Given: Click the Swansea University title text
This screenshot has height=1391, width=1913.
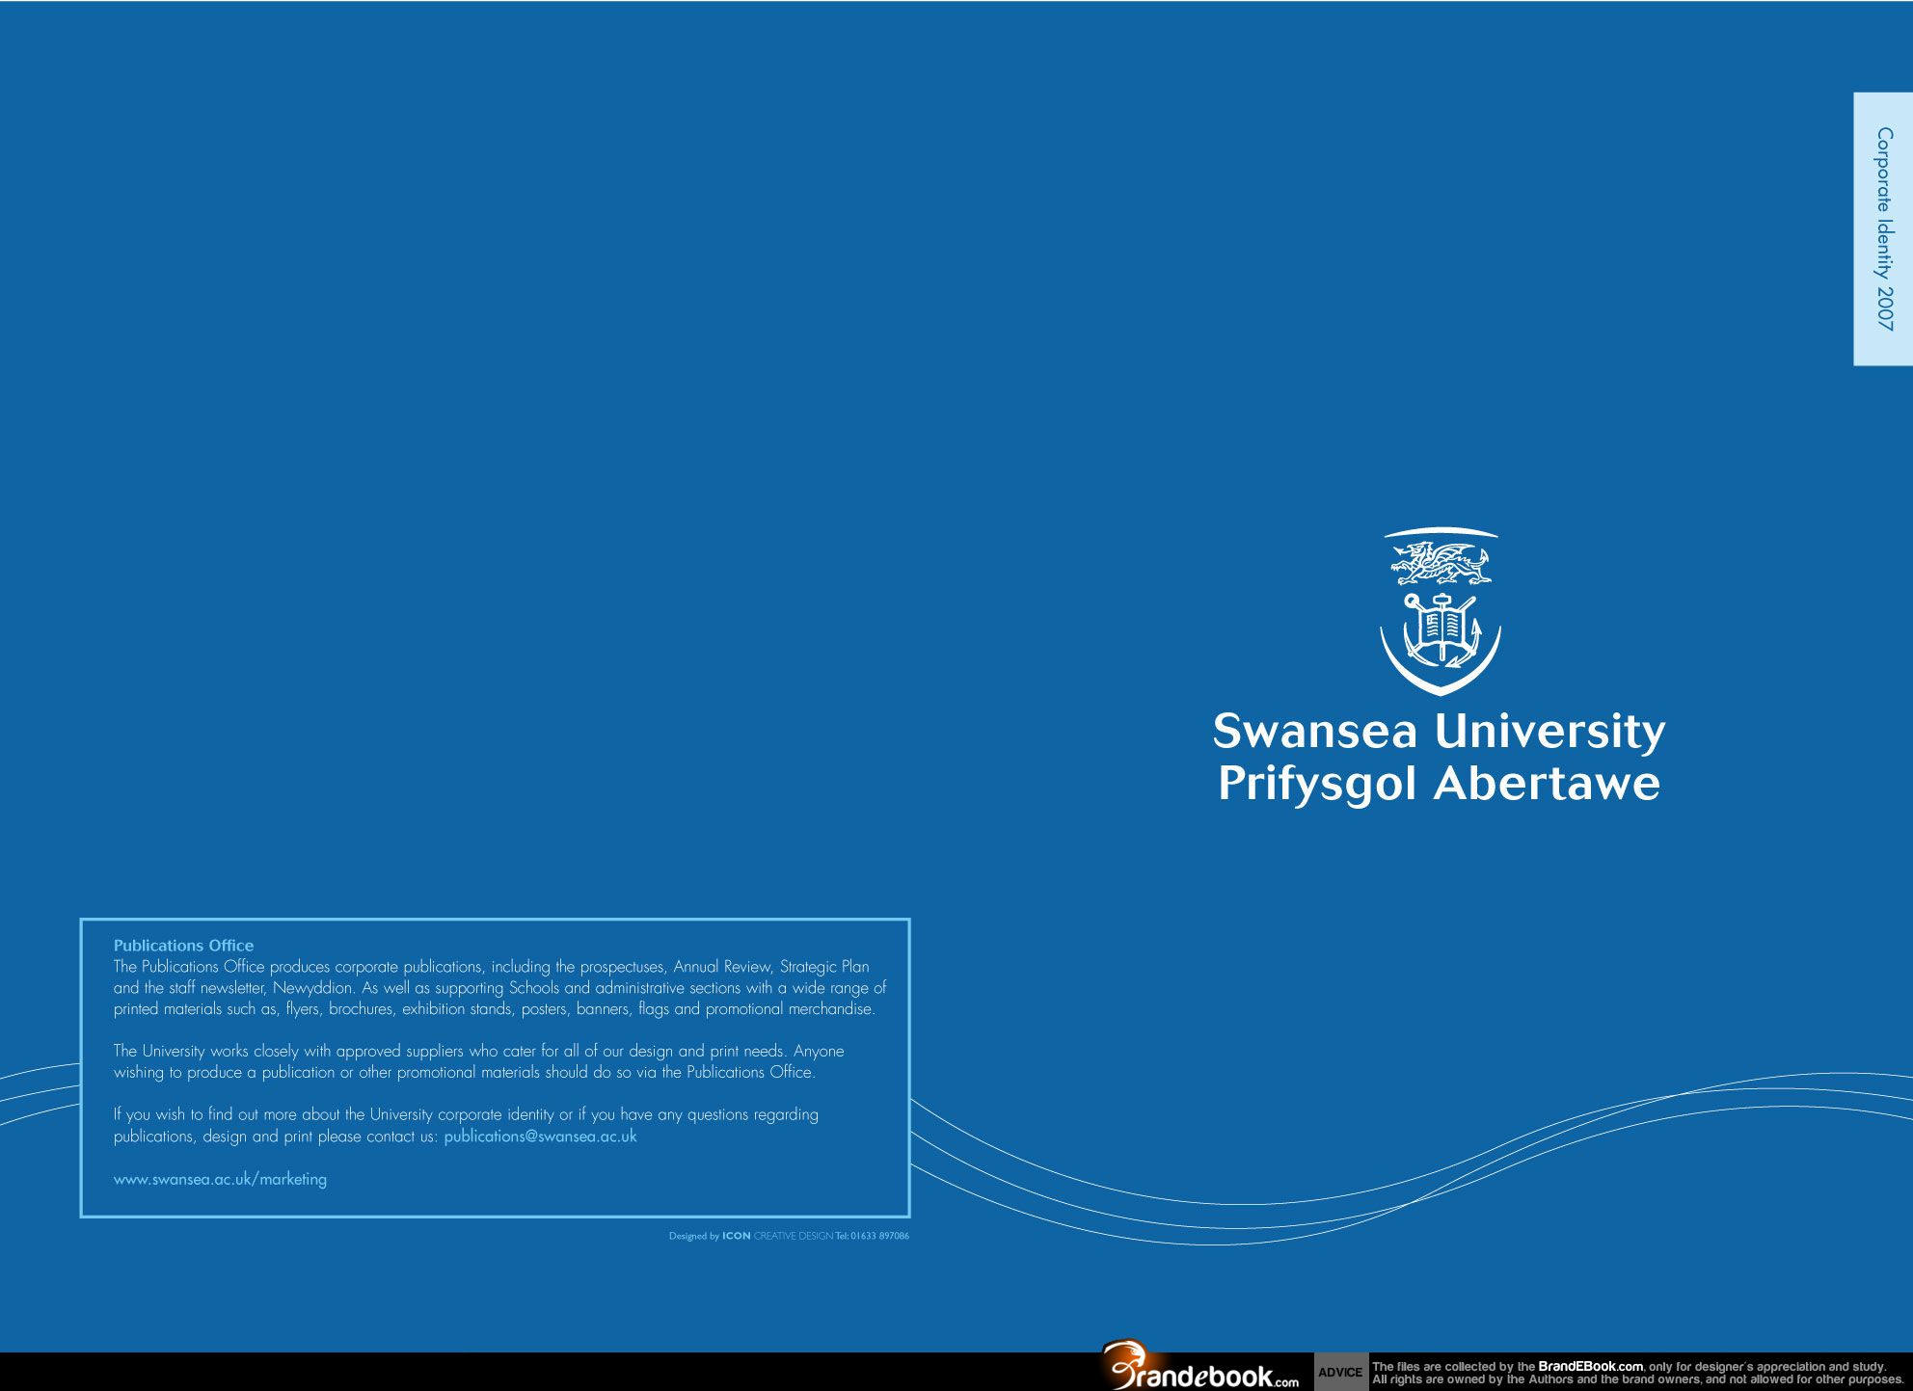Looking at the screenshot, I should (x=1439, y=731).
